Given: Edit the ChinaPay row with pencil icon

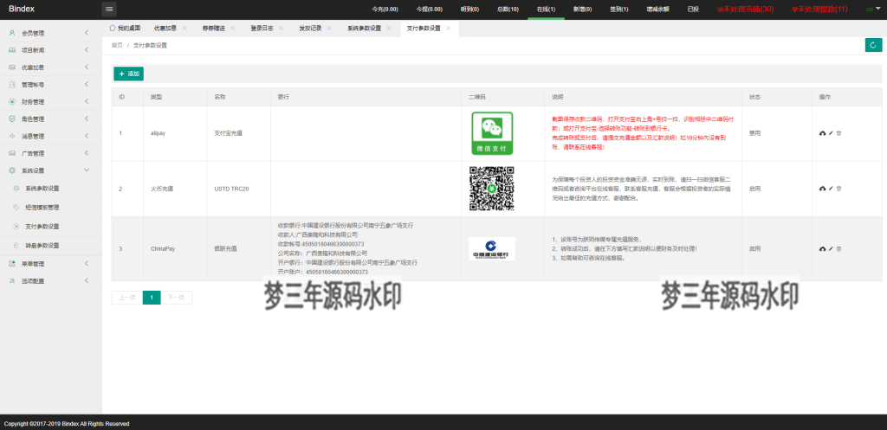Looking at the screenshot, I should pos(831,248).
